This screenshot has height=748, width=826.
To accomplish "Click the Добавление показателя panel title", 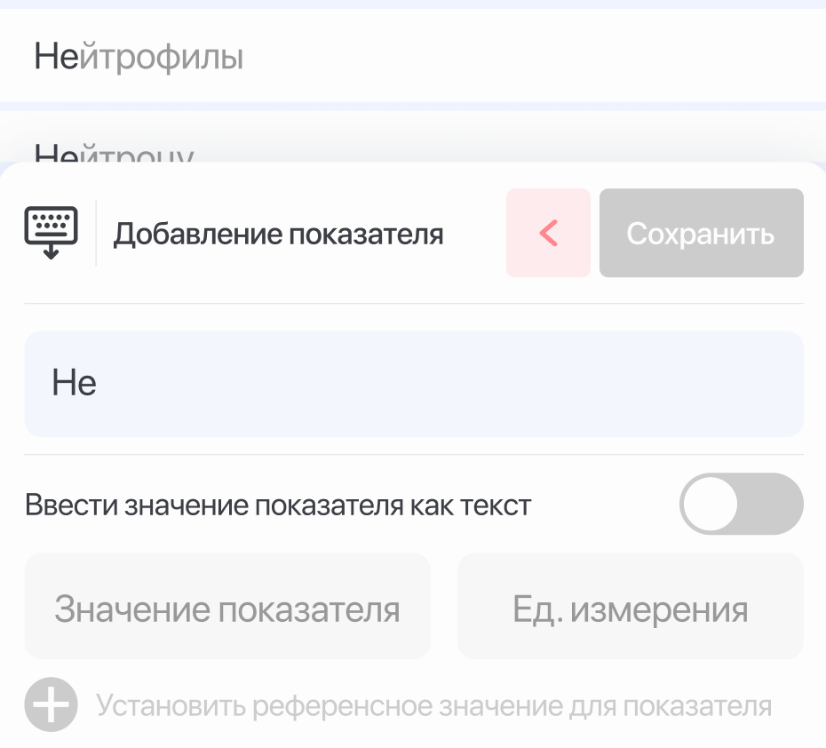I will pyautogui.click(x=278, y=235).
